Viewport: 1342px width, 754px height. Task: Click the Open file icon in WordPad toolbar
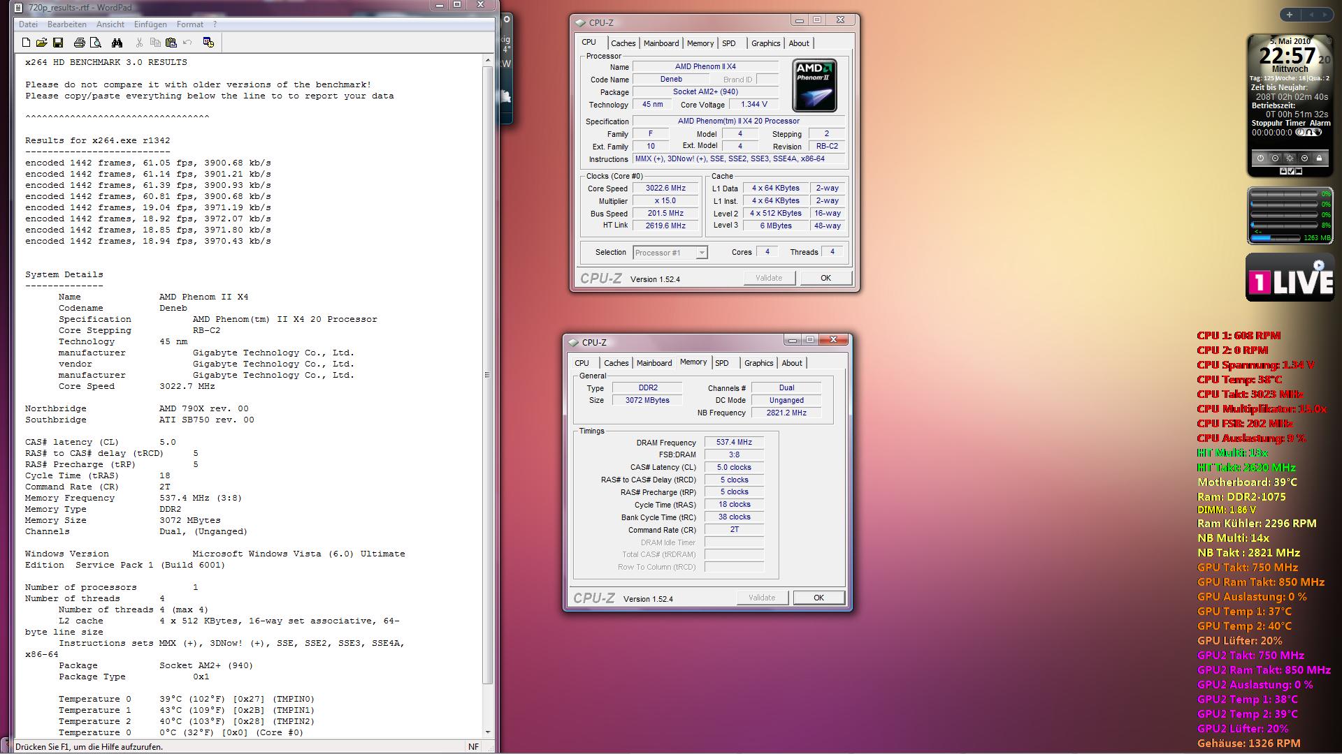tap(42, 43)
